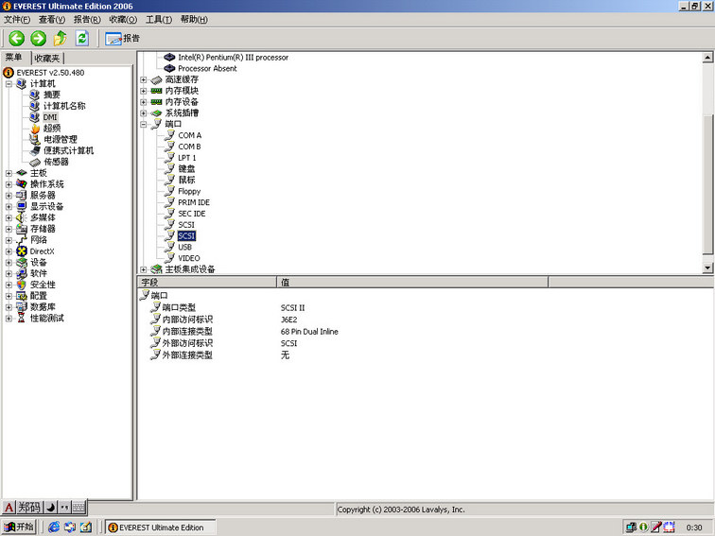Expand the 服务器 node
This screenshot has width=715, height=536.
(x=9, y=196)
